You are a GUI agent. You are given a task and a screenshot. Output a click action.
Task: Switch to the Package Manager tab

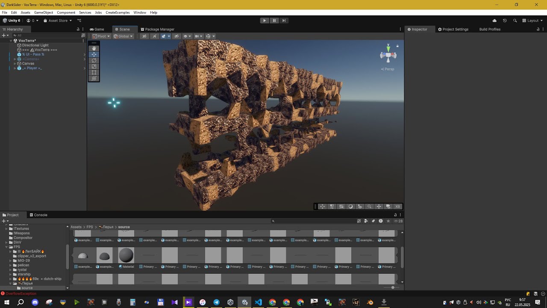157,30
